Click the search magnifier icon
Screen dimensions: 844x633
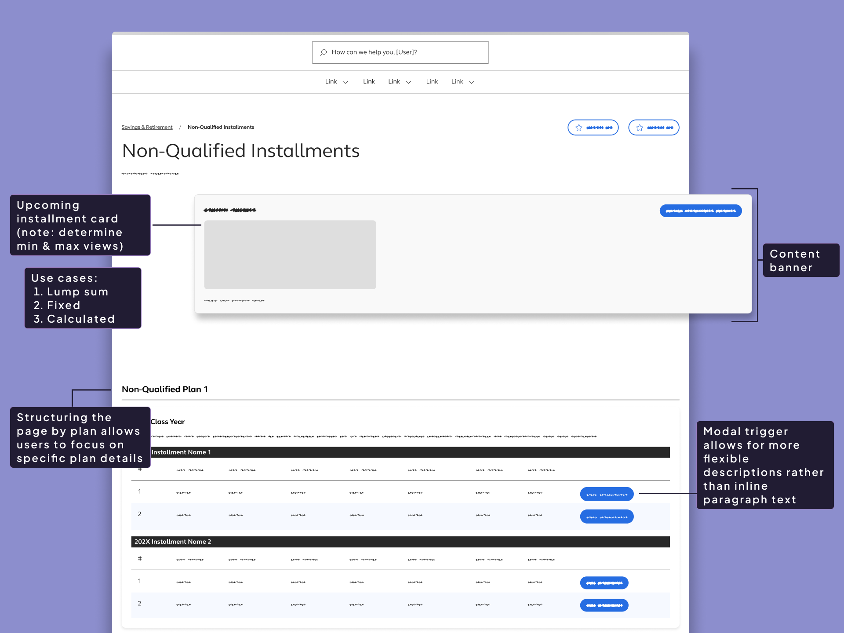click(324, 52)
